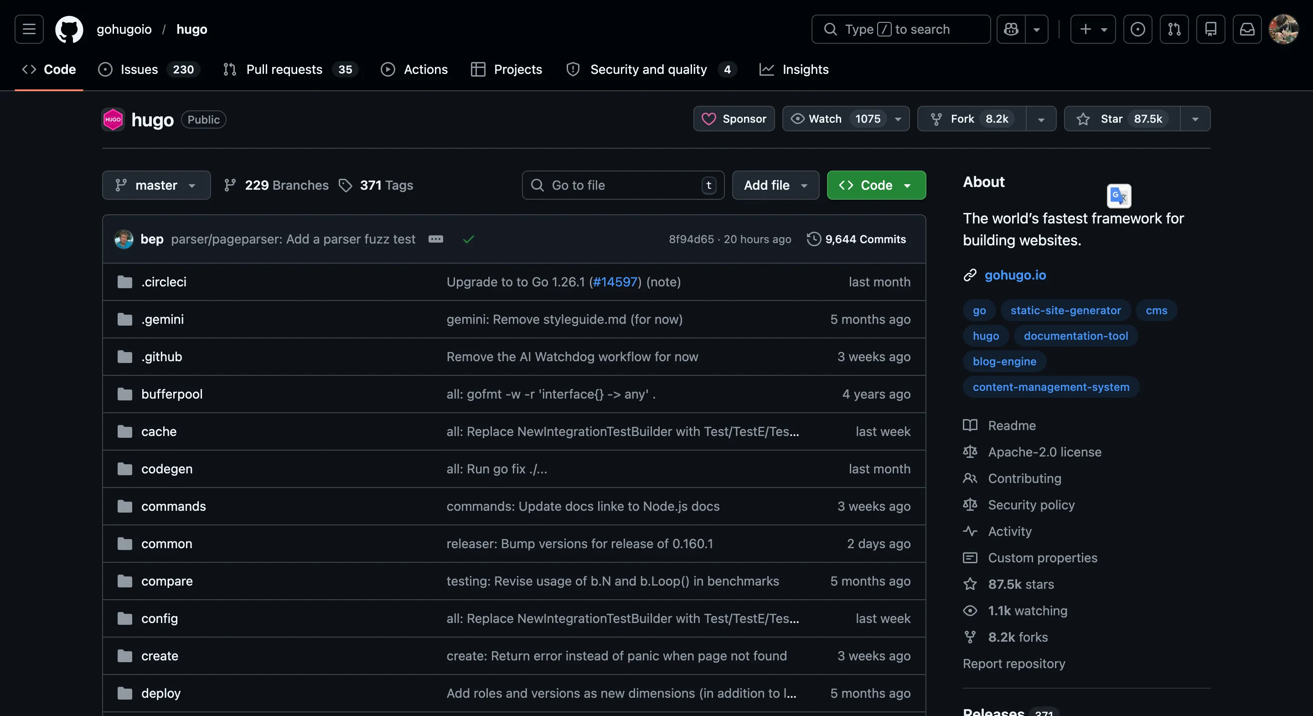The width and height of the screenshot is (1313, 716).
Task: Open the .circleci folder
Action: pos(164,282)
